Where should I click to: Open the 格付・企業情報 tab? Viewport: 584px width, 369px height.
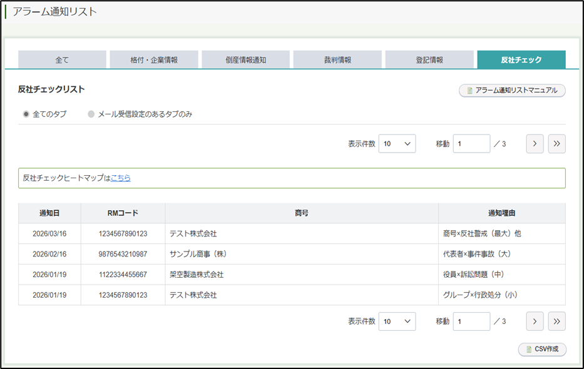154,60
